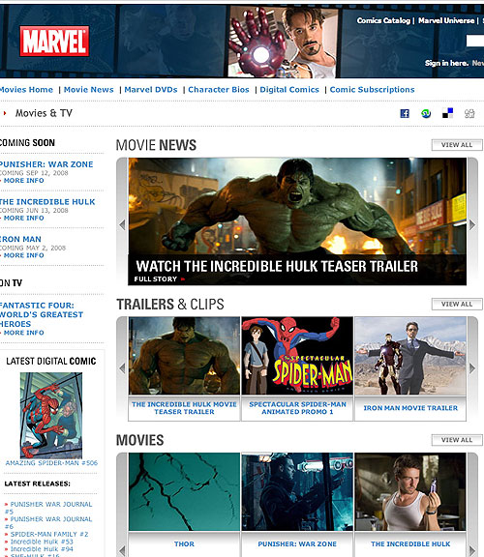More Info under Punisher: War Zone
Viewport: 484px width, 557px height.
[24, 181]
